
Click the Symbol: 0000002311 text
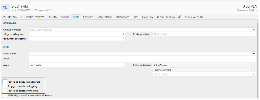(x=22, y=10)
